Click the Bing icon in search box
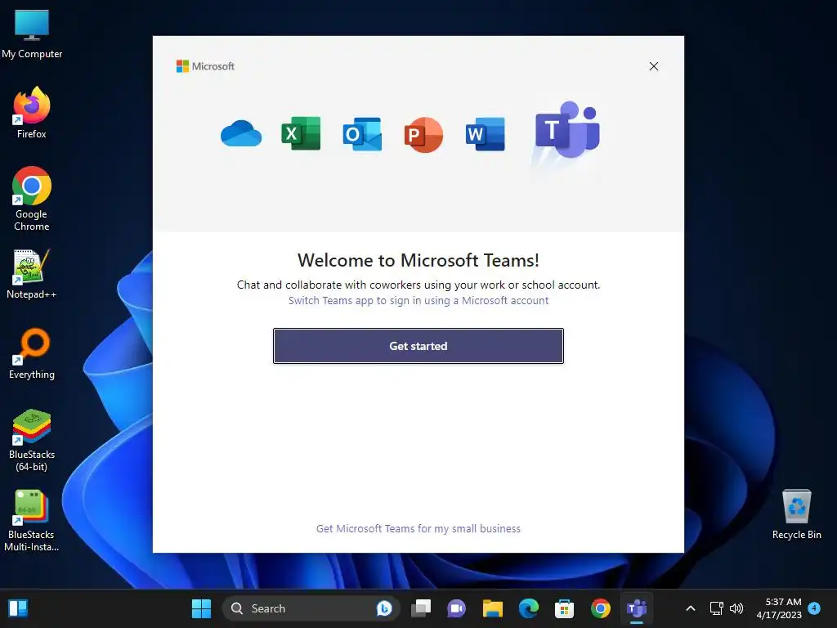837x628 pixels. (384, 608)
